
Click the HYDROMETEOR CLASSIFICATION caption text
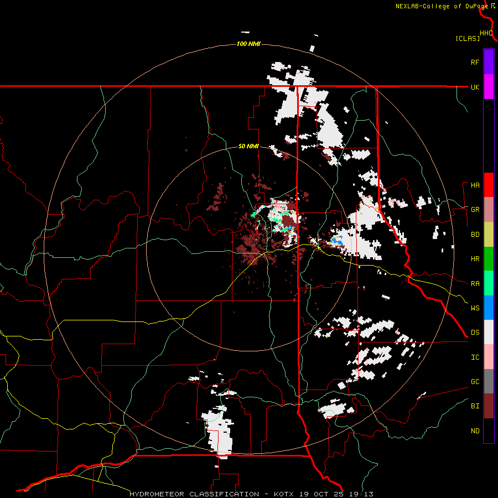click(194, 494)
